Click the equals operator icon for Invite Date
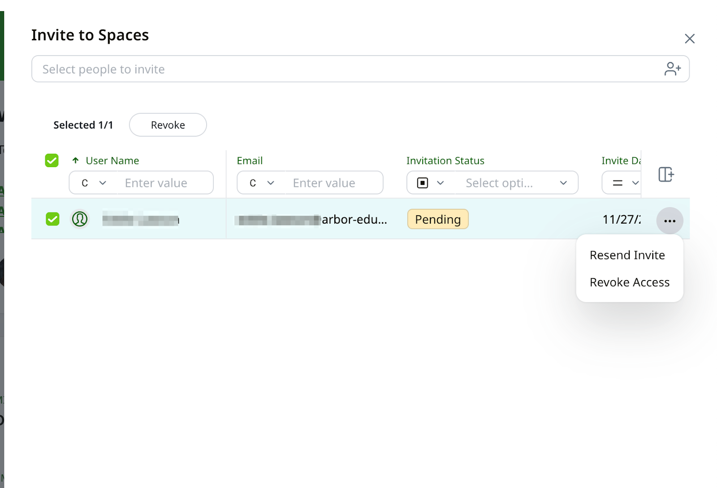The height and width of the screenshot is (488, 717). [x=618, y=183]
